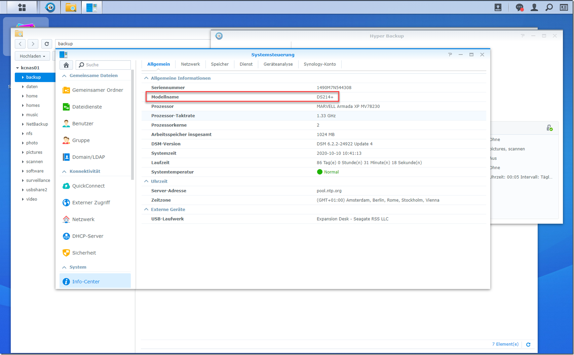574x355 pixels.
Task: Switch to the Geräteanalyse tab
Action: [278, 64]
